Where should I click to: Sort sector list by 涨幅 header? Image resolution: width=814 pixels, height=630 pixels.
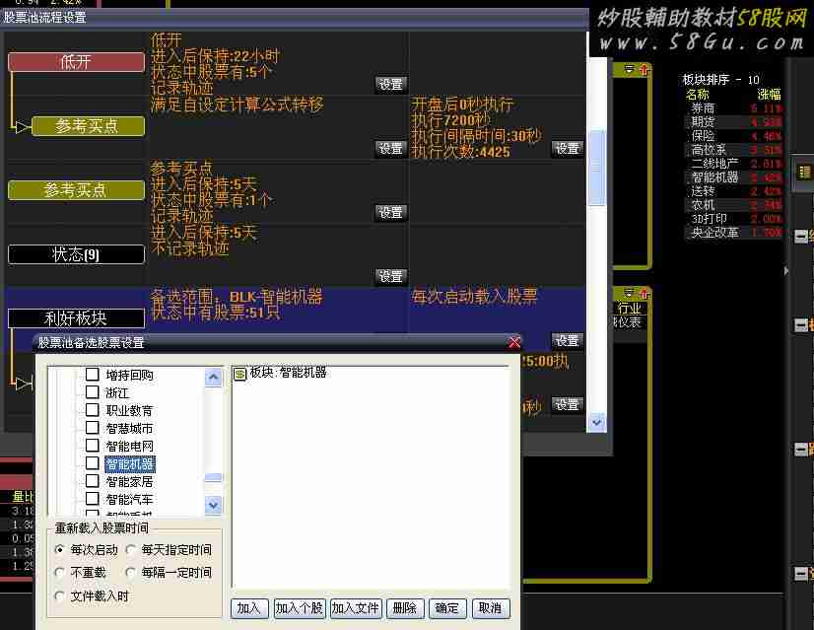point(769,95)
